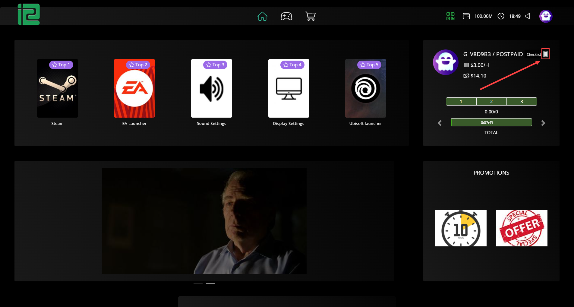
Task: Open Sound Settings tile
Action: coord(211,88)
